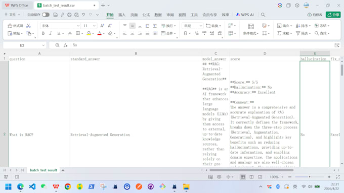Enter full screen view icon in status bar
The height and width of the screenshot is (193, 344).
pyautogui.click(x=337, y=177)
